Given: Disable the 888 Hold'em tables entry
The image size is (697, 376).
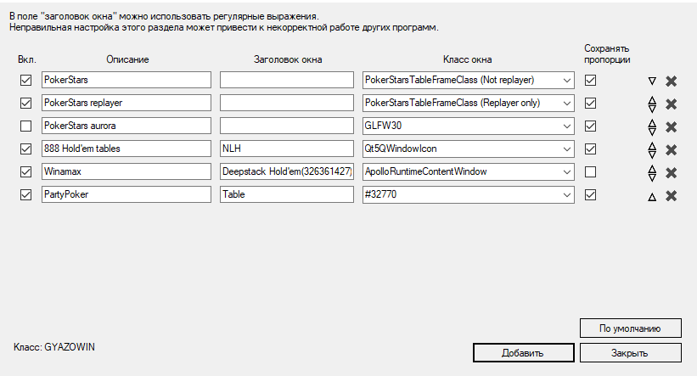Looking at the screenshot, I should tap(25, 149).
